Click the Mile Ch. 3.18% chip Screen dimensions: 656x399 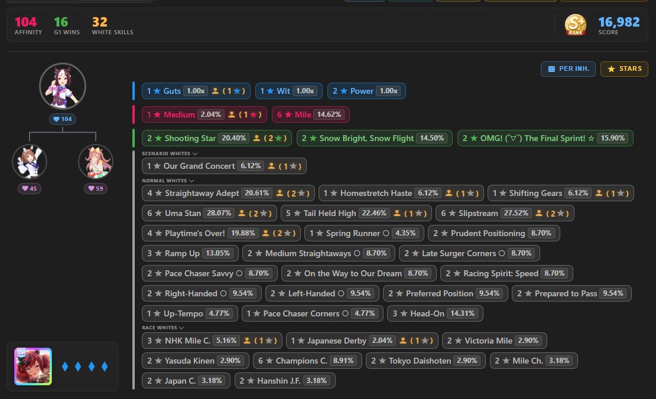pos(534,361)
